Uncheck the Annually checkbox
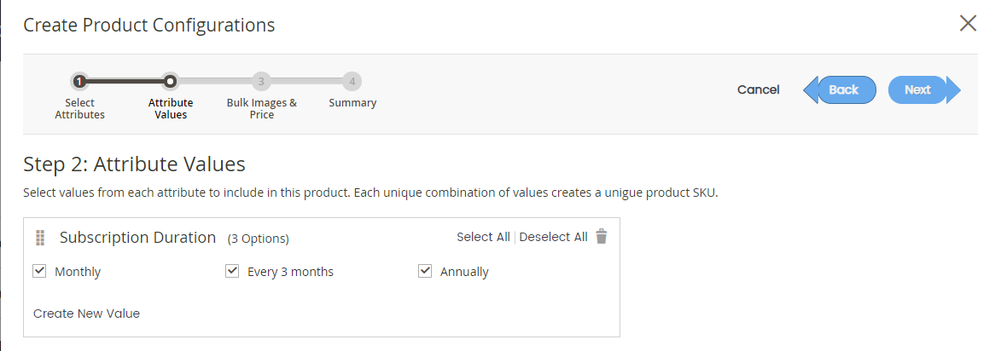 click(x=425, y=271)
